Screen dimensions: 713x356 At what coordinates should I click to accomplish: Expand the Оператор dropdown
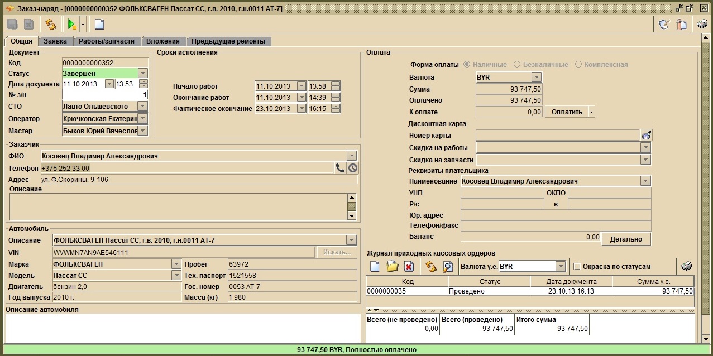pyautogui.click(x=142, y=118)
